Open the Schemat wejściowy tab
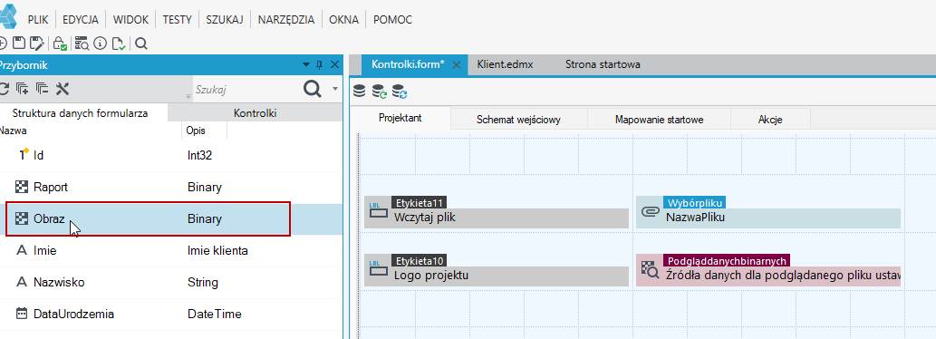The width and height of the screenshot is (936, 339). [518, 120]
